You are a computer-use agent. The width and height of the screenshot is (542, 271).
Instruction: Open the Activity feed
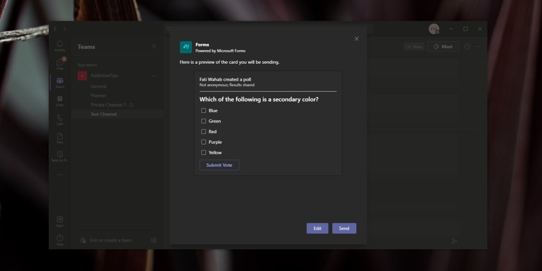(60, 44)
